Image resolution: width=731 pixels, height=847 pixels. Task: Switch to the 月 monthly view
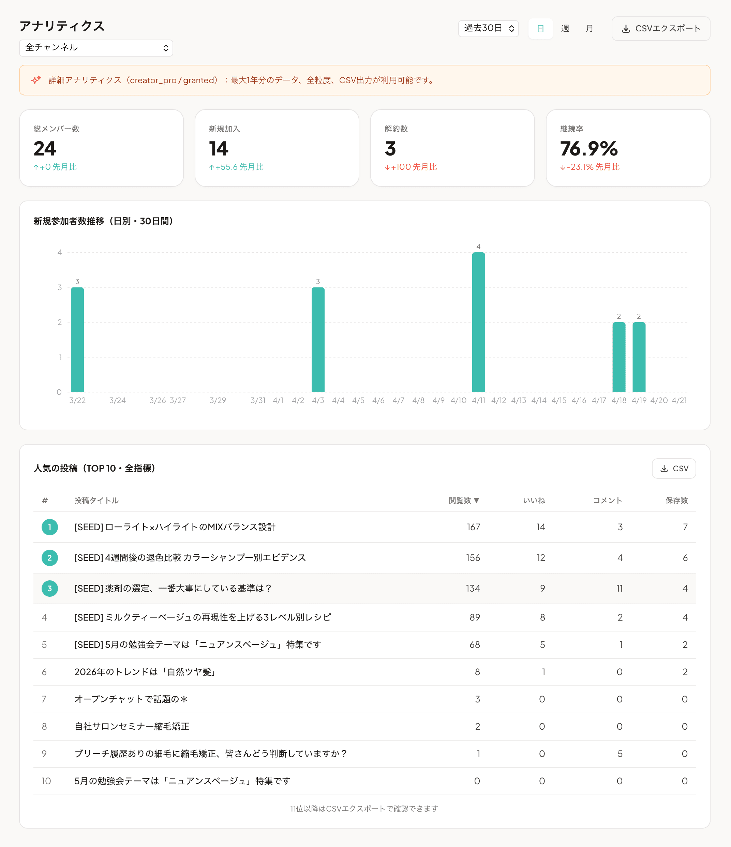pos(589,28)
